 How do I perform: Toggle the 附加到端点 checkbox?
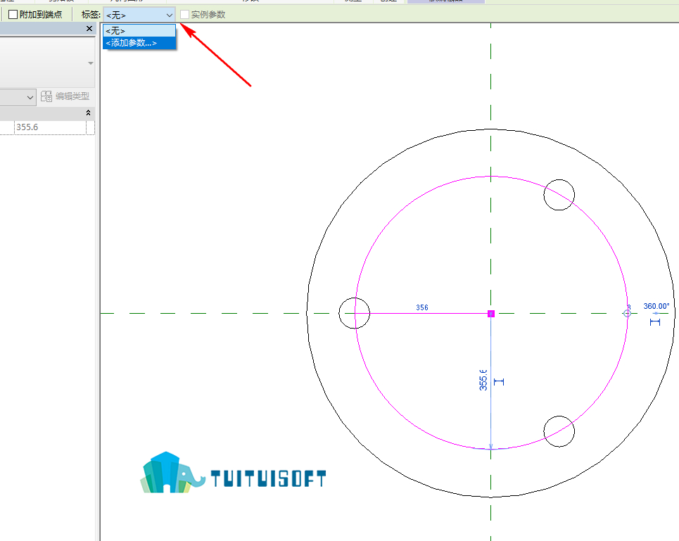pos(13,15)
